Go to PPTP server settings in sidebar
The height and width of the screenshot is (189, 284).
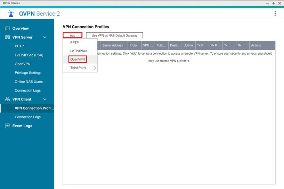coord(19,46)
